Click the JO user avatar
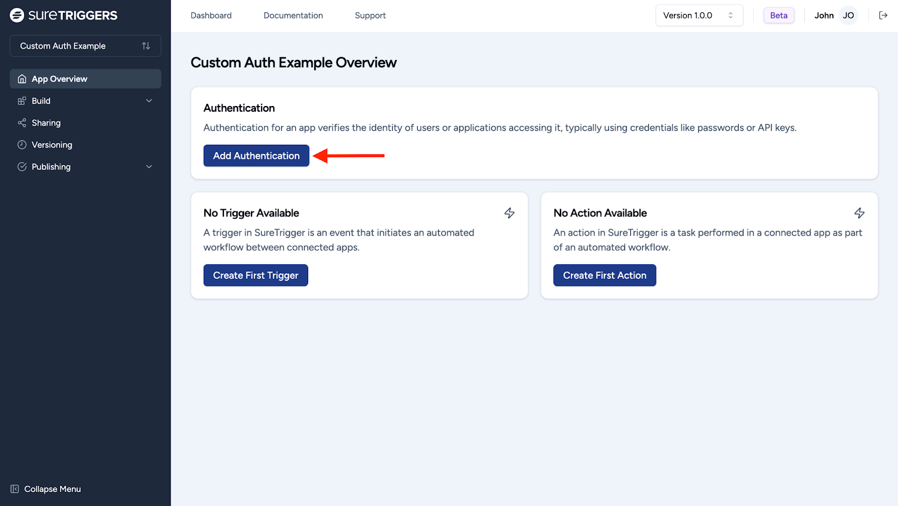The width and height of the screenshot is (898, 506). click(848, 15)
